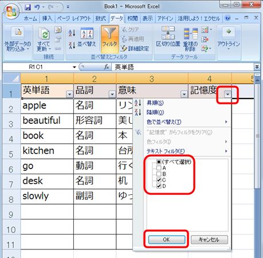Open Excel help question mark icon
The image size is (263, 258).
227,18
